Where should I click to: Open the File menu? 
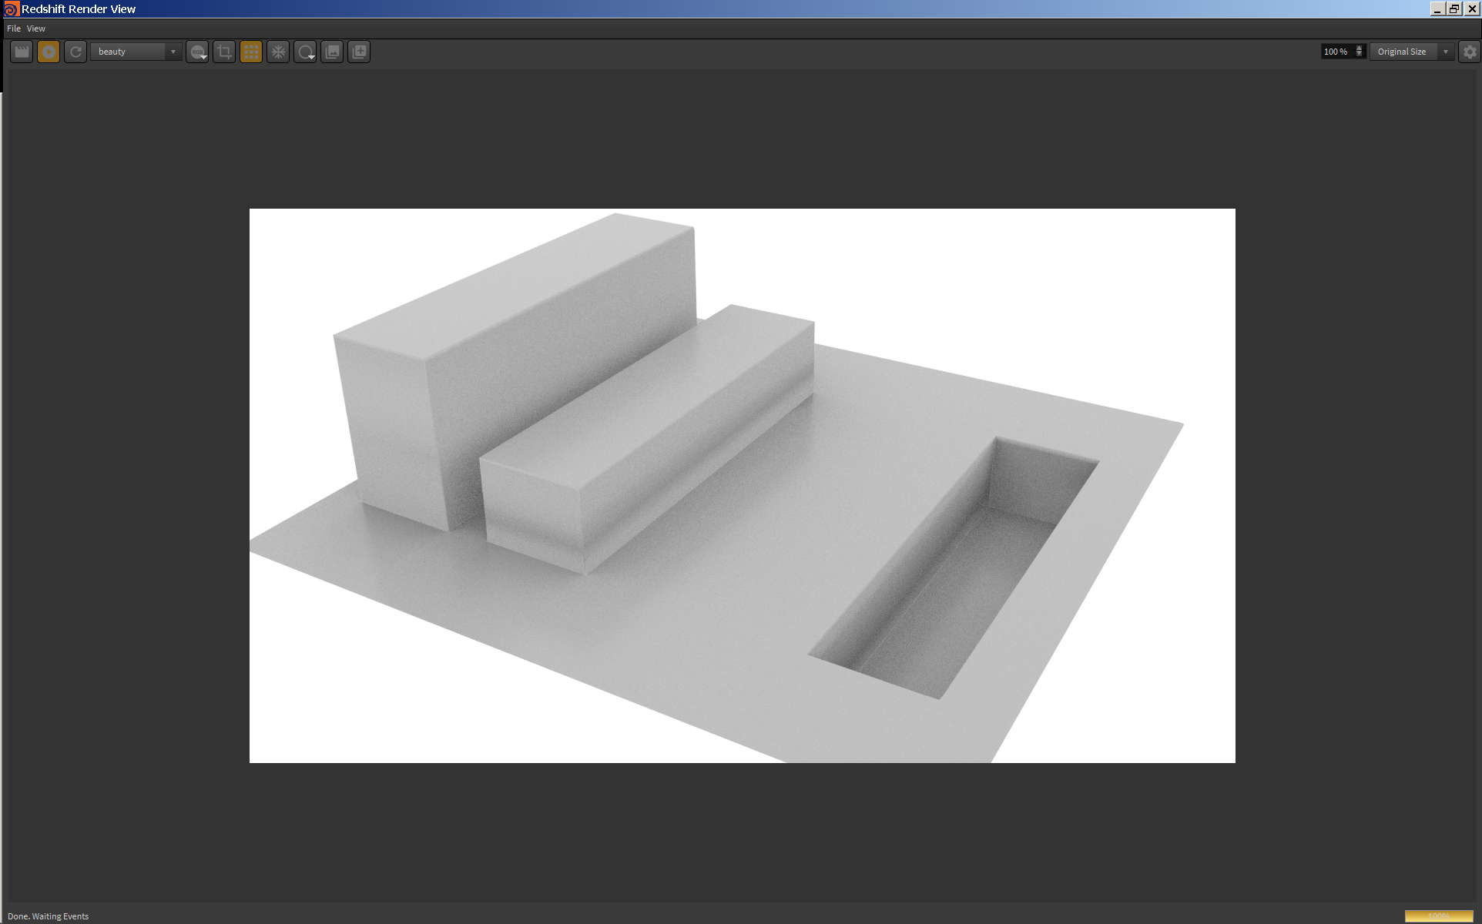14,28
